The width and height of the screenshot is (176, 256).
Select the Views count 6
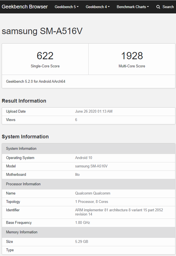76,120
